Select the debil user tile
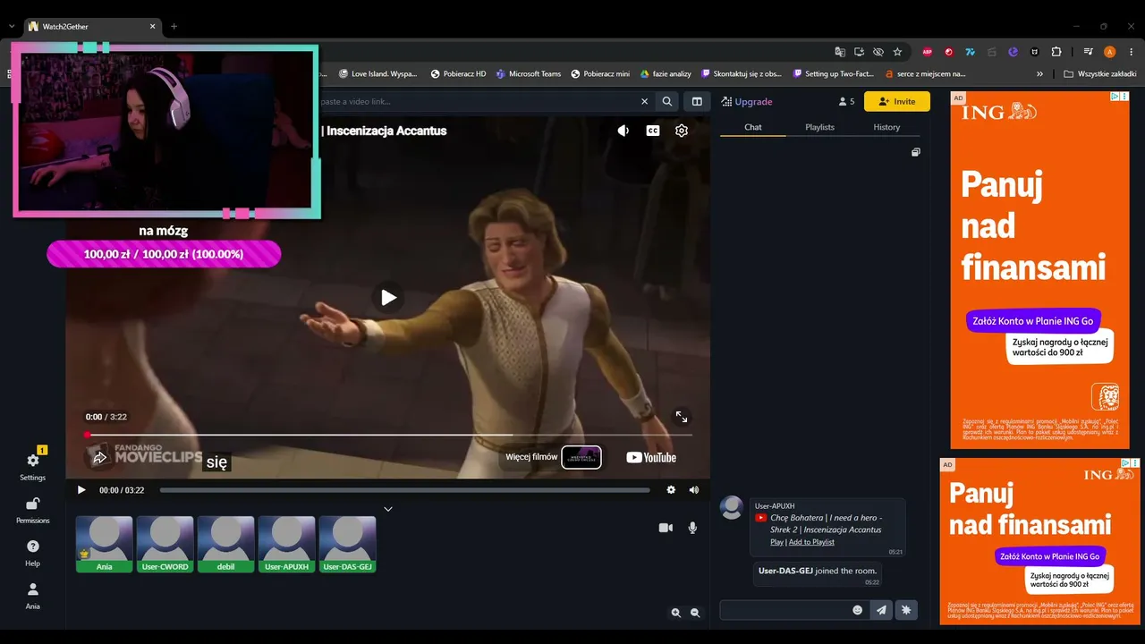The image size is (1145, 644). coord(226,544)
